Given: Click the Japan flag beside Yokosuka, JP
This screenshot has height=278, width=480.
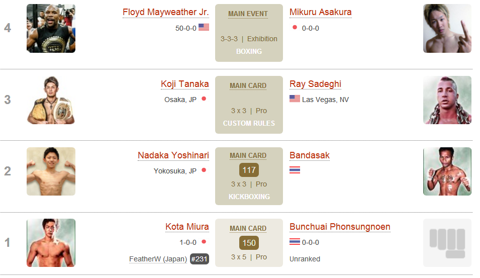Looking at the screenshot, I should tap(204, 170).
